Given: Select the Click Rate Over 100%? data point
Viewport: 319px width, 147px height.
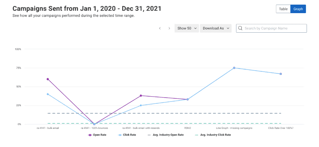Looking at the screenshot, I should coord(281,74).
